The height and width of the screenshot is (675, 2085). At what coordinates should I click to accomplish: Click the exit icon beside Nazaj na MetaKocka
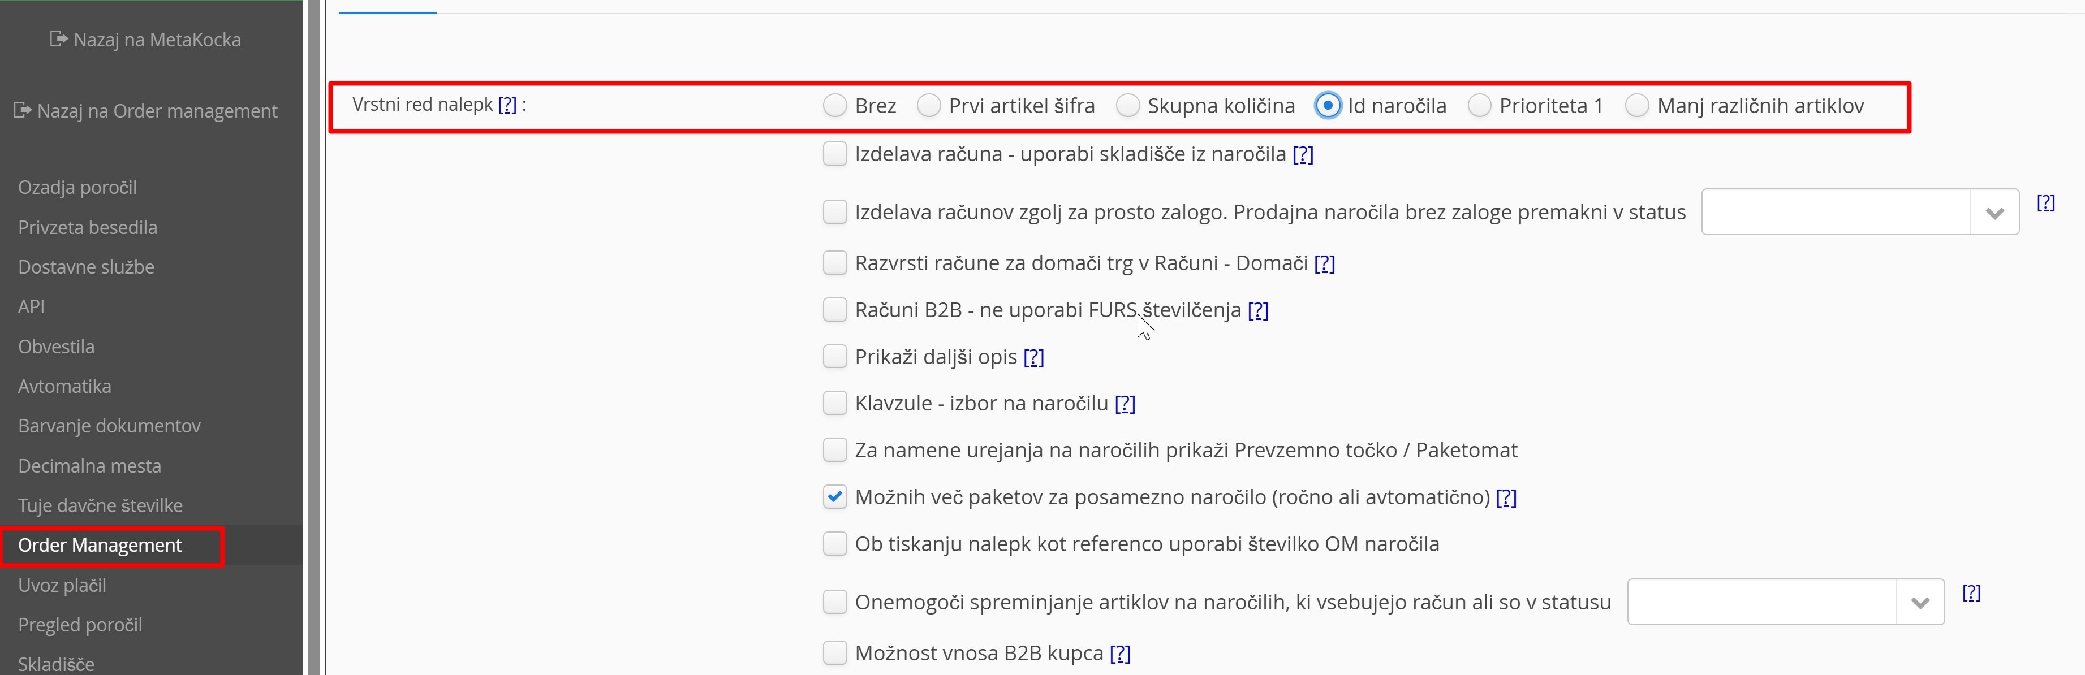click(x=58, y=39)
